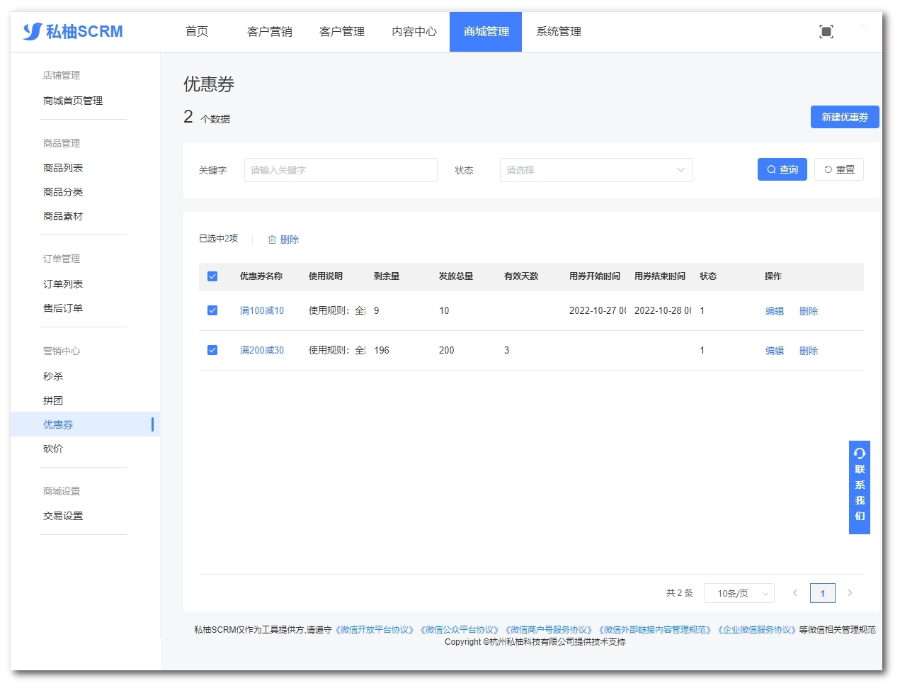Expand the 10条/页 page size selector

pos(739,593)
